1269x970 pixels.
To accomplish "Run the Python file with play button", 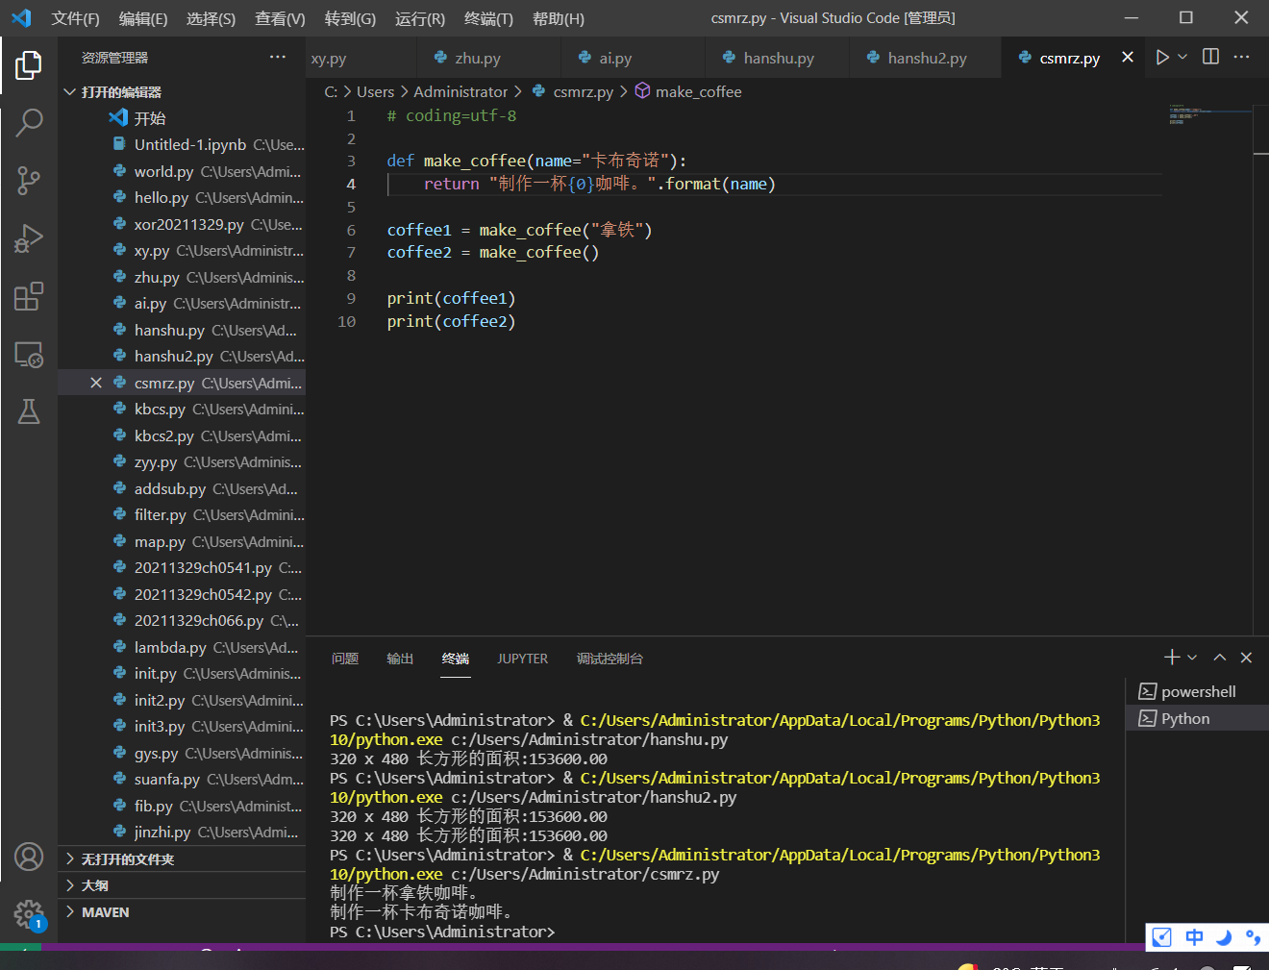I will pos(1162,58).
